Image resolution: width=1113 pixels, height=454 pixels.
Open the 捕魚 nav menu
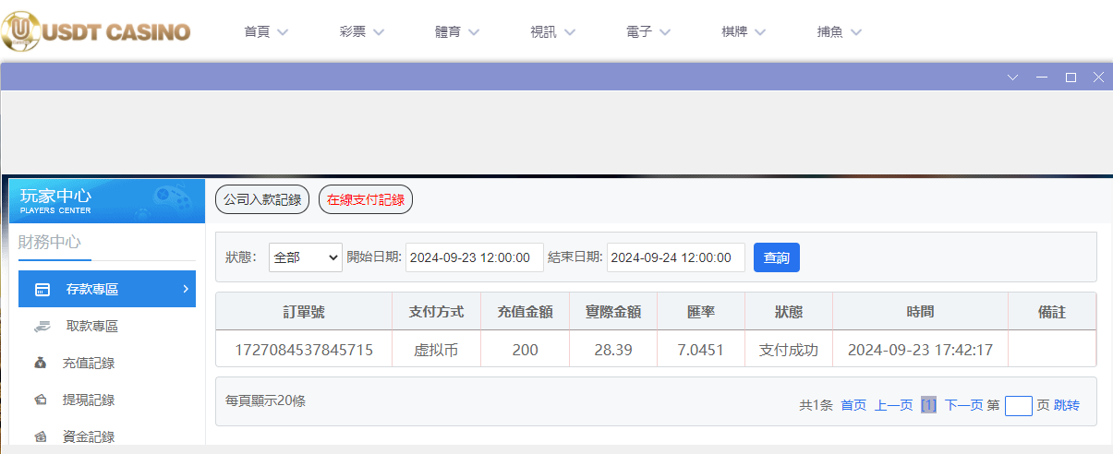(839, 31)
